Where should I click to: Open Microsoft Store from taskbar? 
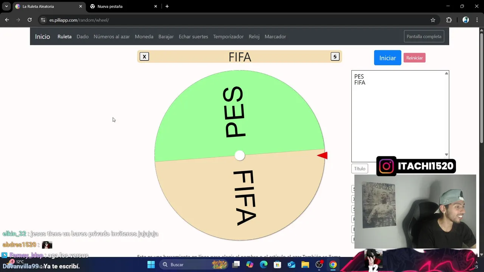[278, 264]
